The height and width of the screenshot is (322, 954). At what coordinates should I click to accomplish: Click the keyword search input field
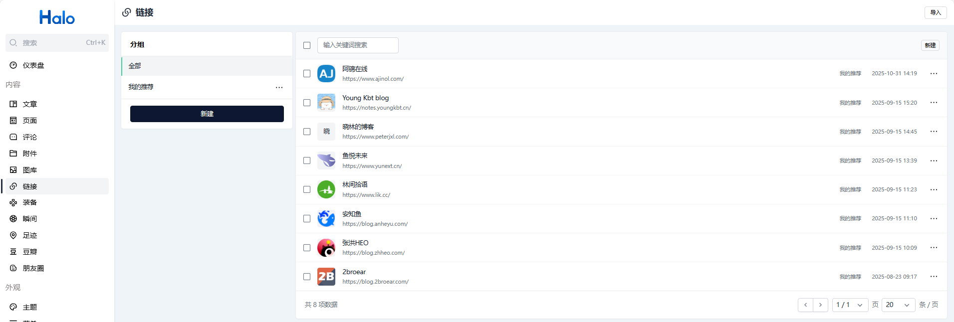click(x=358, y=45)
